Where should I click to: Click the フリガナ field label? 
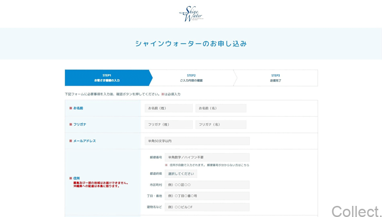tap(80, 125)
